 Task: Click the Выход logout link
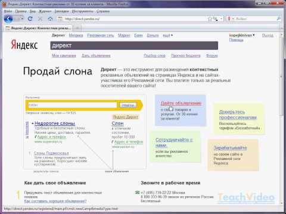pyautogui.click(x=268, y=36)
